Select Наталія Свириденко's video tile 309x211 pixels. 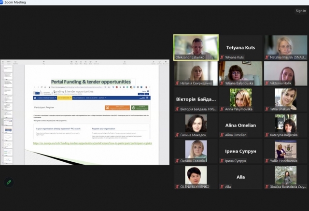tap(196, 73)
